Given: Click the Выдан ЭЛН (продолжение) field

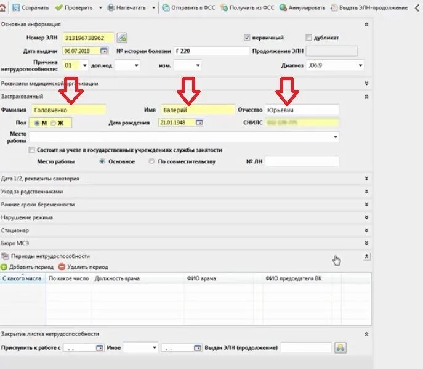Looking at the screenshot, I should 306,347.
